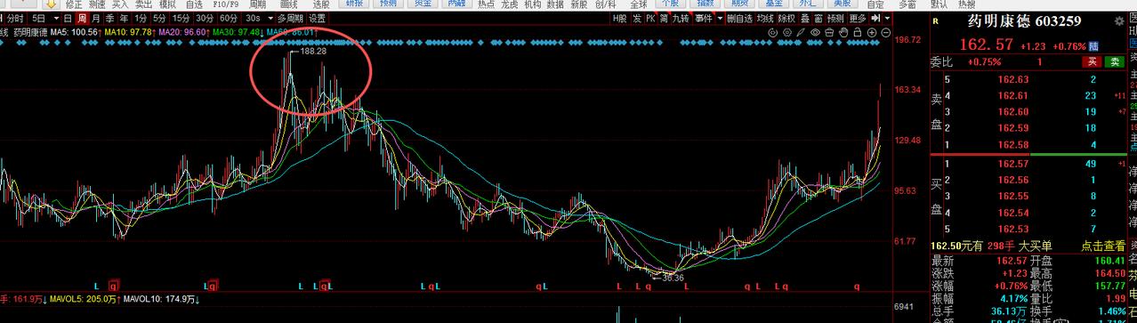
Task: Open the 热点 hot topics item
Action: coord(486,4)
